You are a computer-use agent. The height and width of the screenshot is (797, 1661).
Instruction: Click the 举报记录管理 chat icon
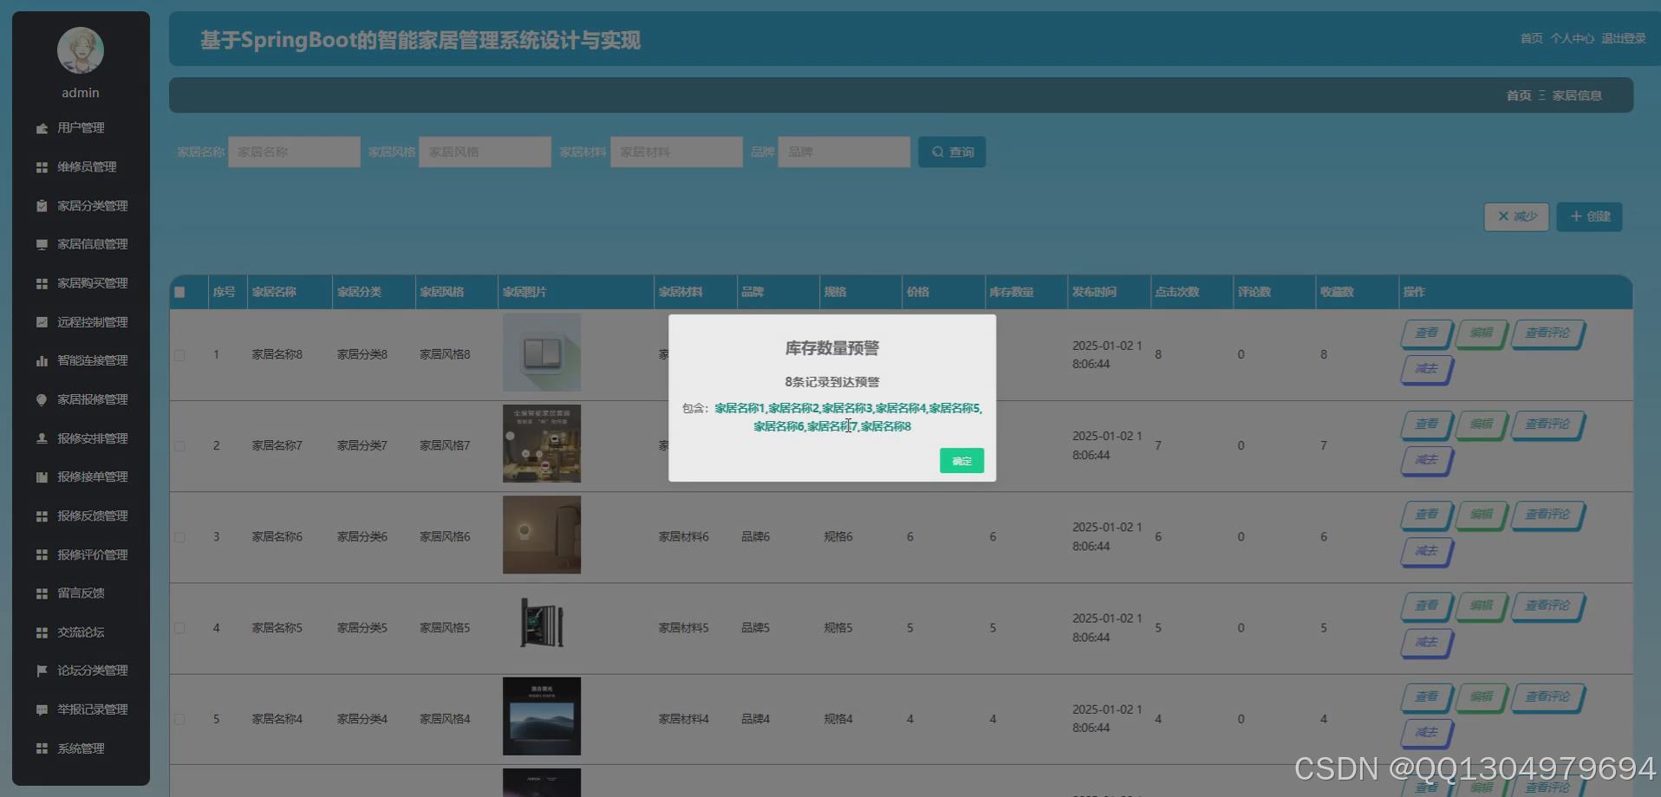[x=42, y=710]
